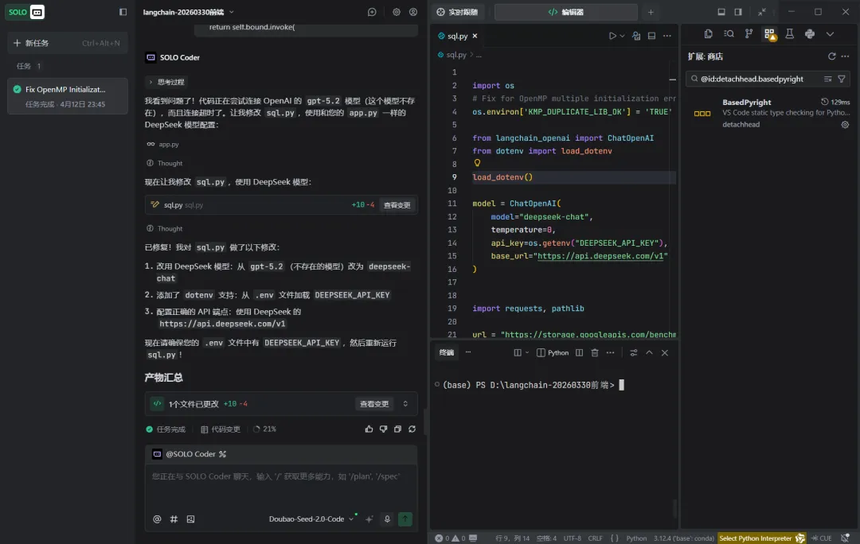Run the Python file sql.py

tap(612, 36)
